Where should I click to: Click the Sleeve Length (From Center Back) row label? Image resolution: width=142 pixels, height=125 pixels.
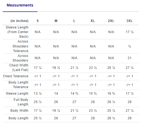[17, 32]
